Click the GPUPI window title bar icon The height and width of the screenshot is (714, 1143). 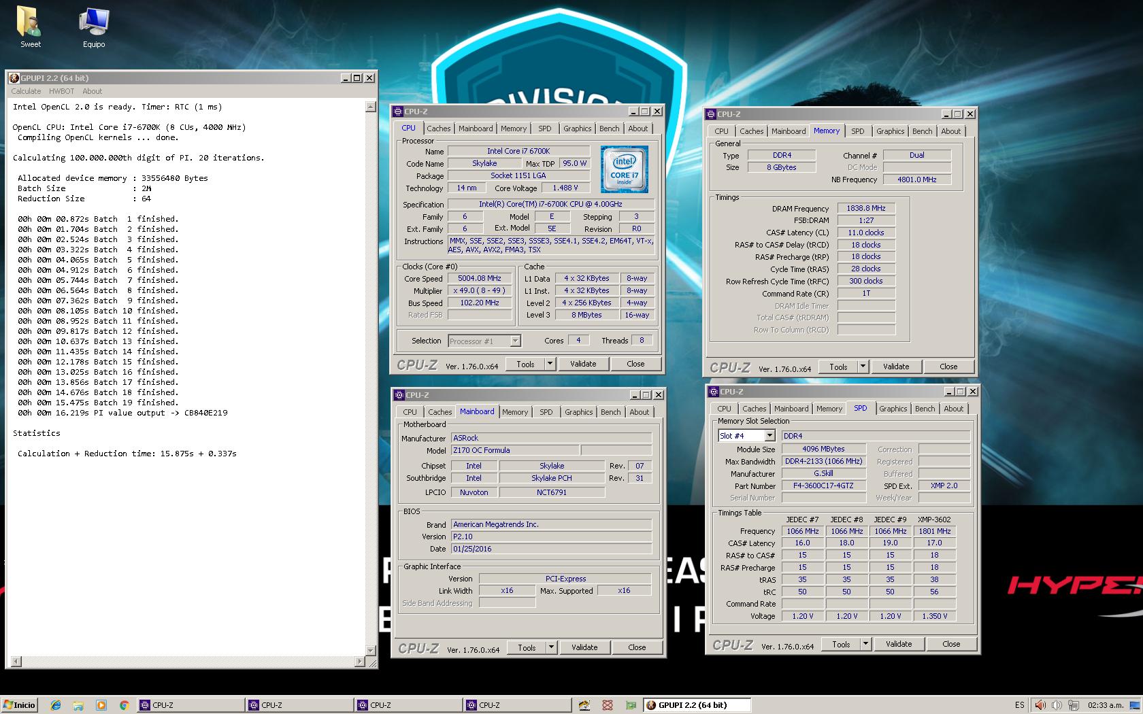pos(14,78)
